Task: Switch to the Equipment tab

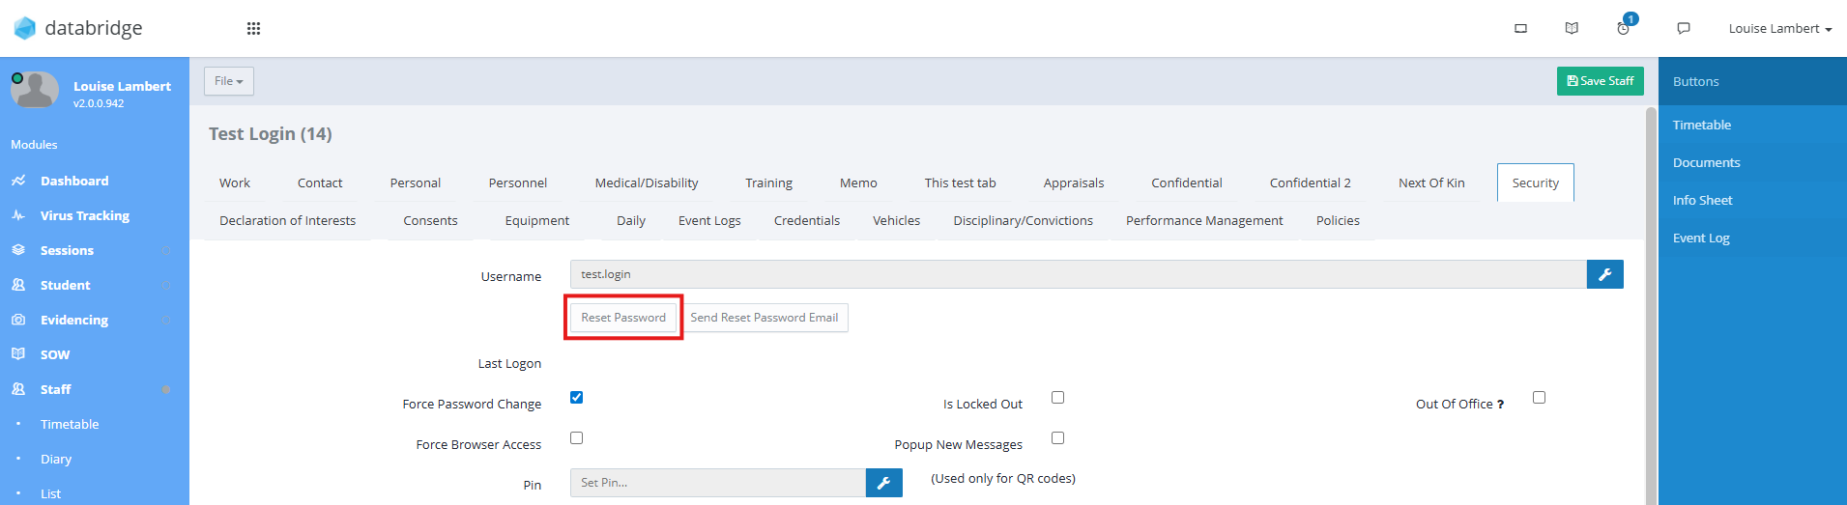Action: (537, 220)
